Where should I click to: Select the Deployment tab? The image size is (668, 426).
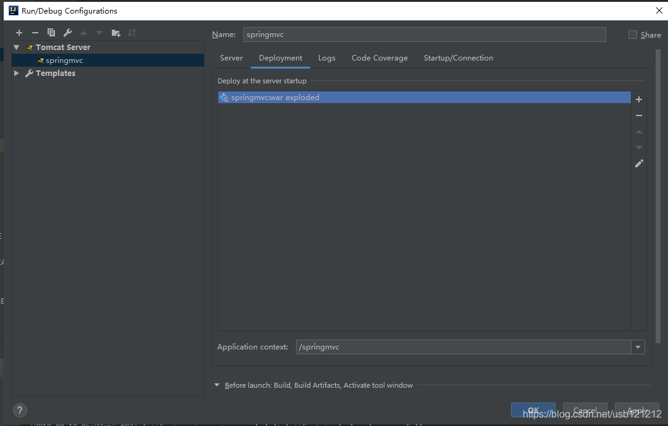(281, 58)
